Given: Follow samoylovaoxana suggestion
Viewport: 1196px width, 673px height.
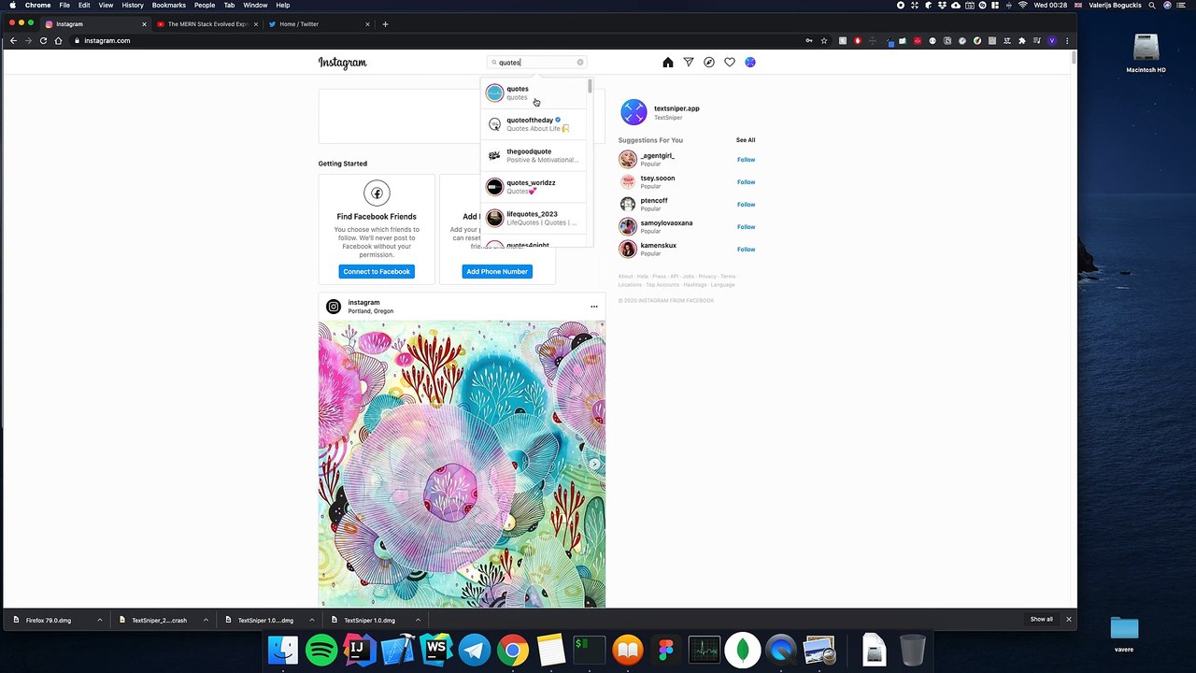Looking at the screenshot, I should pos(746,227).
